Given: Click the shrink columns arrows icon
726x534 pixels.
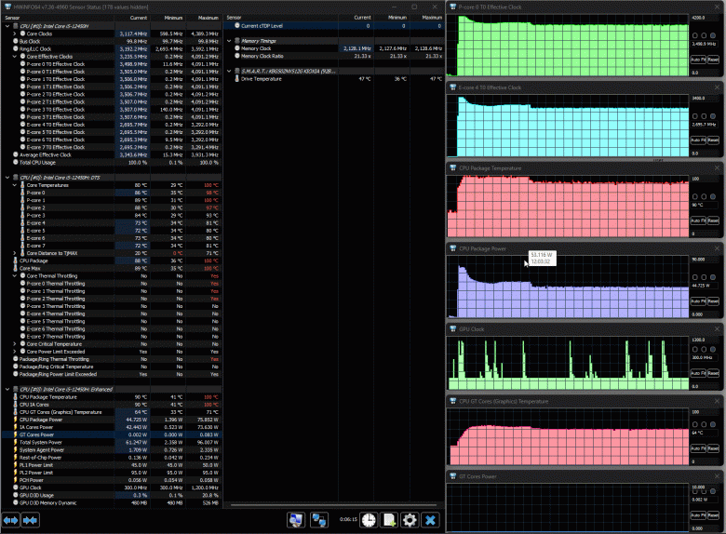Looking at the screenshot, I should [x=32, y=519].
